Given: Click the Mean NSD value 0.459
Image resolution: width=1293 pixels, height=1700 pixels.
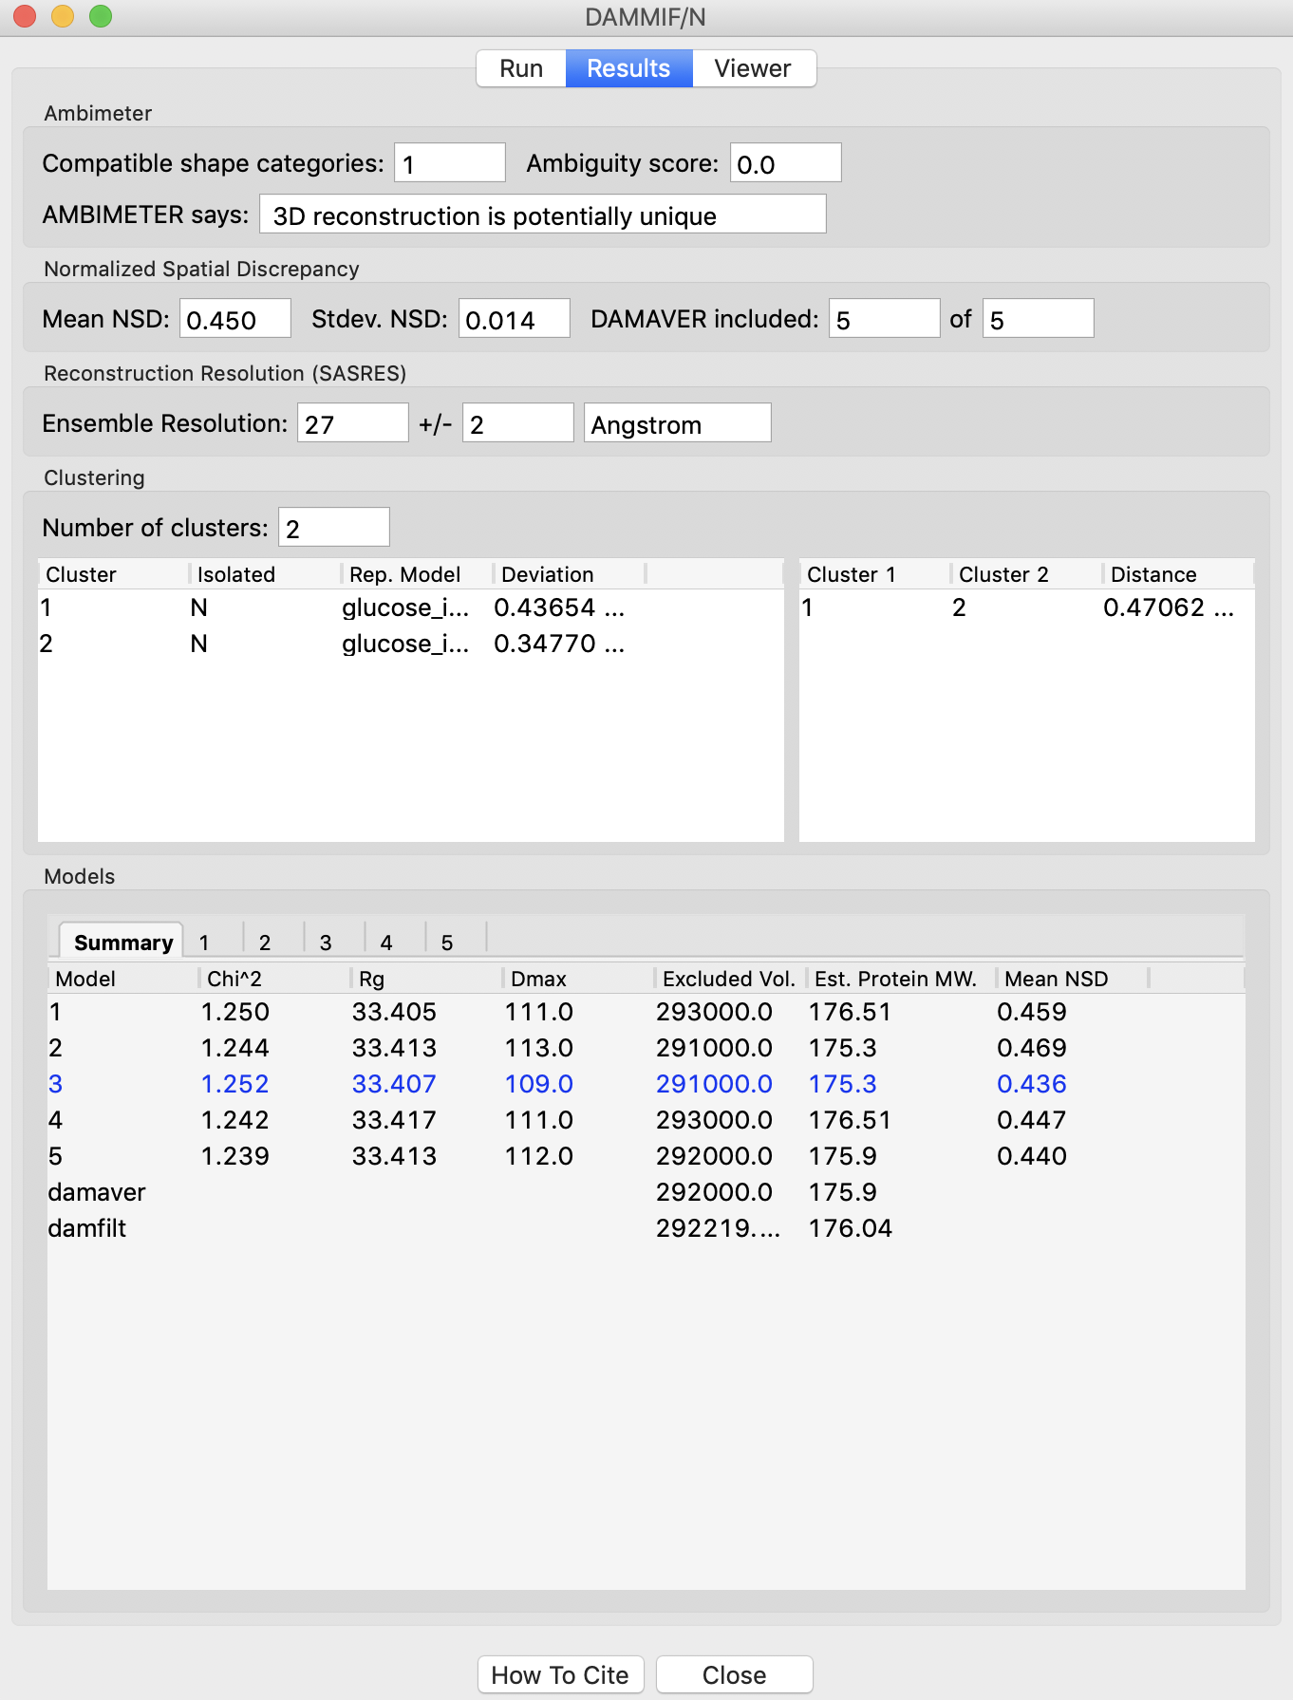Looking at the screenshot, I should 1032,1012.
